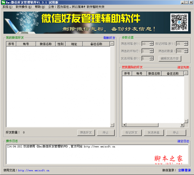The height and width of the screenshot is (175, 194).
Task: Click the 筛选好友 button
Action: (x=86, y=133)
